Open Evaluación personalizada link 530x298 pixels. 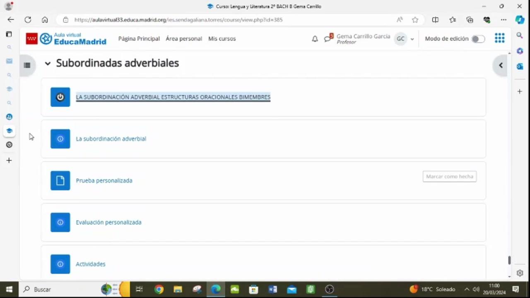coord(108,222)
